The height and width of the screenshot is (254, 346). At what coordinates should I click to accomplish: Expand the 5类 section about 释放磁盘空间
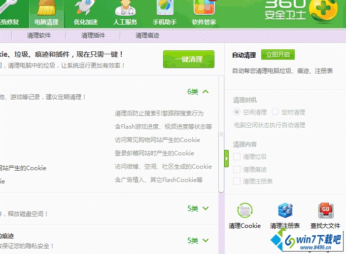tap(206, 208)
